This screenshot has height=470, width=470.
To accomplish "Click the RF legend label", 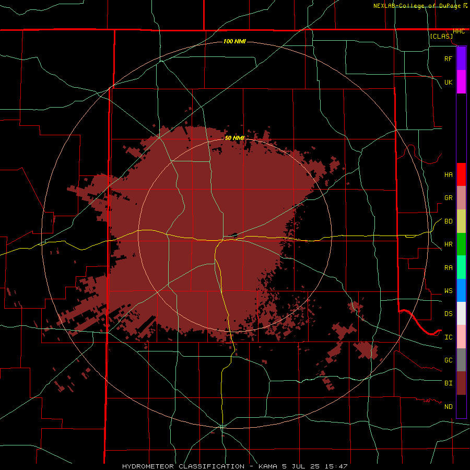I will coord(448,58).
